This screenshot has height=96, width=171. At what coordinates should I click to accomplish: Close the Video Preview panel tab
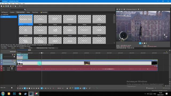125,48
